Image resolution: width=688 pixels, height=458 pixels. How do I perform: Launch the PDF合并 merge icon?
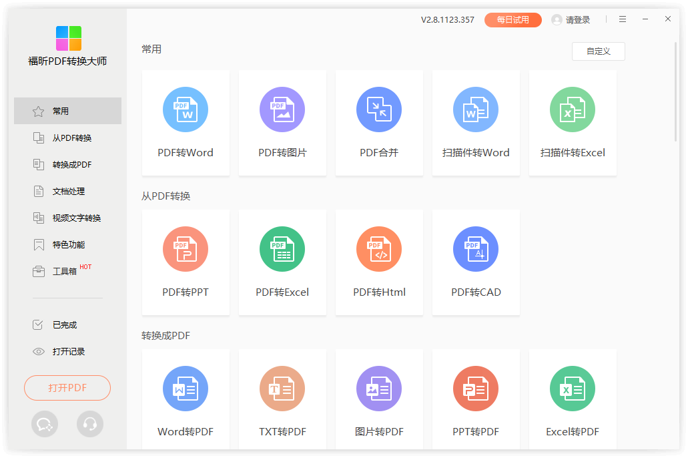tap(379, 109)
